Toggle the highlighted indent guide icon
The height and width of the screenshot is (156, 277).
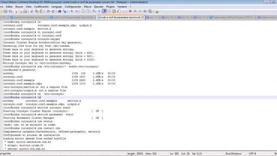104,11
